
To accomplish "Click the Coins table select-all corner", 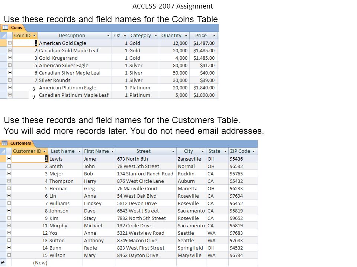I will coord(3,36).
